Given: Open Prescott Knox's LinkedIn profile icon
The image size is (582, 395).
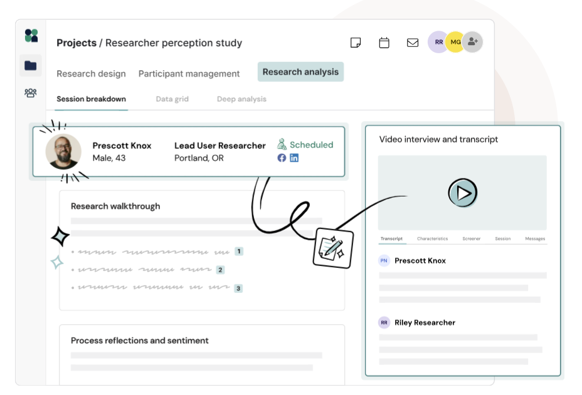Looking at the screenshot, I should point(294,158).
